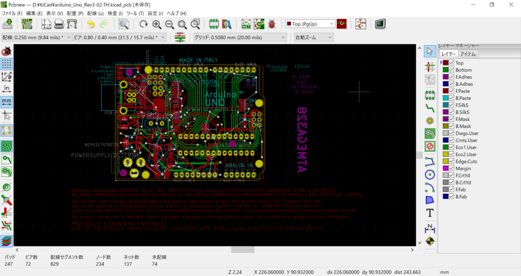Click the vertical scrollbar down arrow
The width and height of the screenshot is (521, 276).
[x=419, y=243]
